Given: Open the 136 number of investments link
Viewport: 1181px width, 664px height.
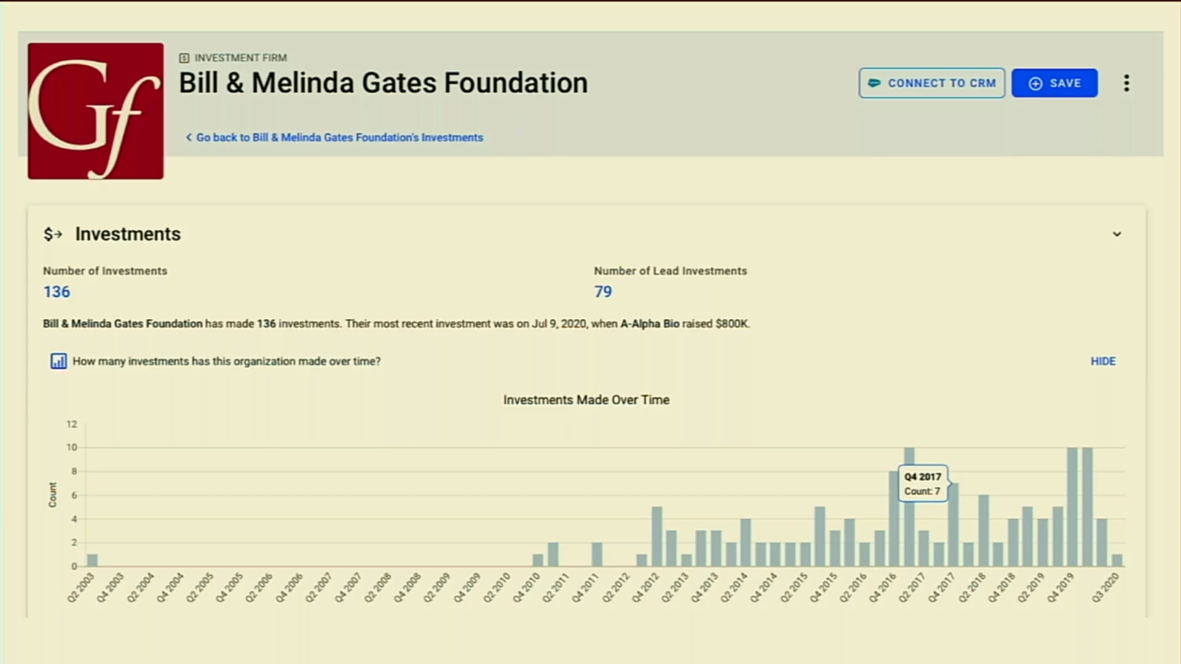Looking at the screenshot, I should (x=57, y=292).
